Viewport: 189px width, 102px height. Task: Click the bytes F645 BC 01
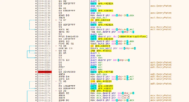66,44
